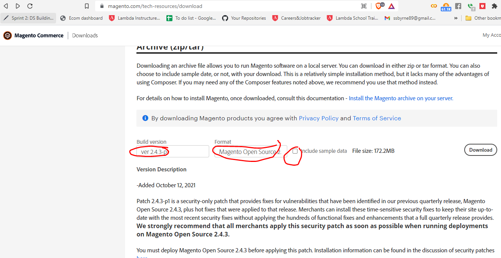This screenshot has width=501, height=258.
Task: Open To do list Google Sheets bookmark
Action: (x=192, y=18)
